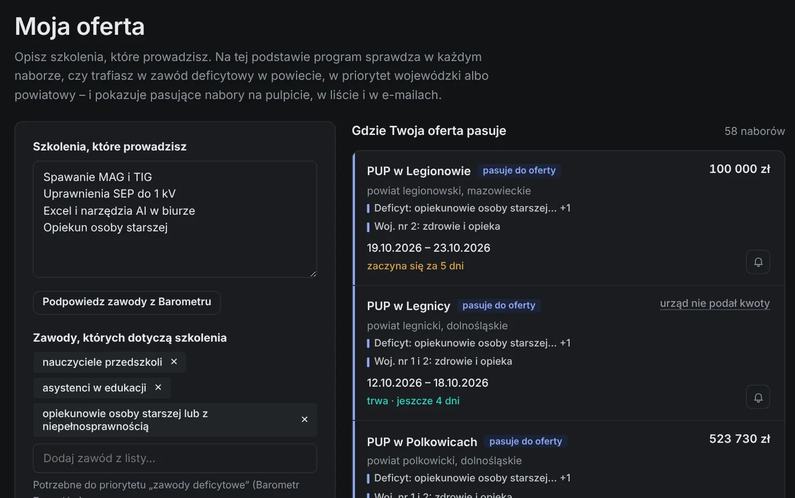Select pasuje do oferty badge for Legionowo
Screen dimensions: 795x498
point(519,171)
